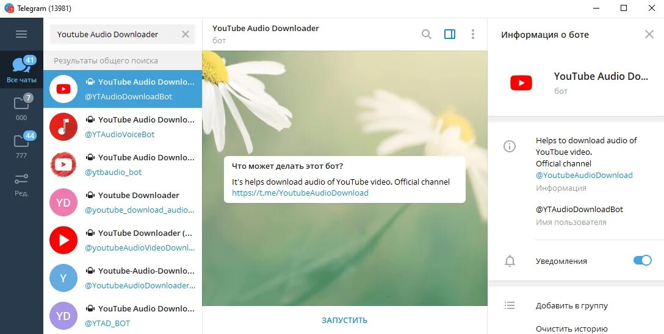Click the Telegram app icon in title bar
This screenshot has height=334, width=664.
tap(9, 9)
